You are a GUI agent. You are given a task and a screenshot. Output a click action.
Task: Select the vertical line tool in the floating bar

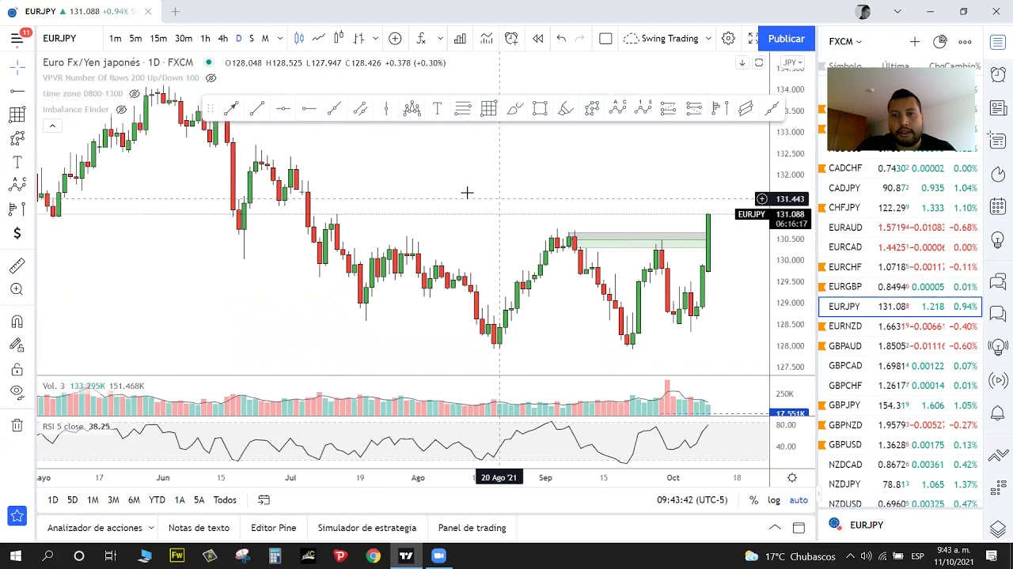pos(385,109)
